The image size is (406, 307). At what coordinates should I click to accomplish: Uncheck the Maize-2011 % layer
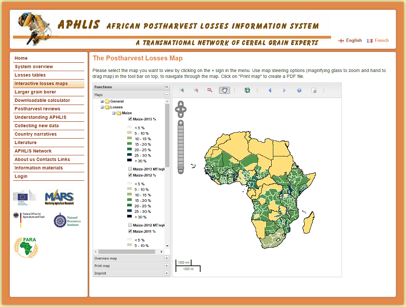click(130, 231)
